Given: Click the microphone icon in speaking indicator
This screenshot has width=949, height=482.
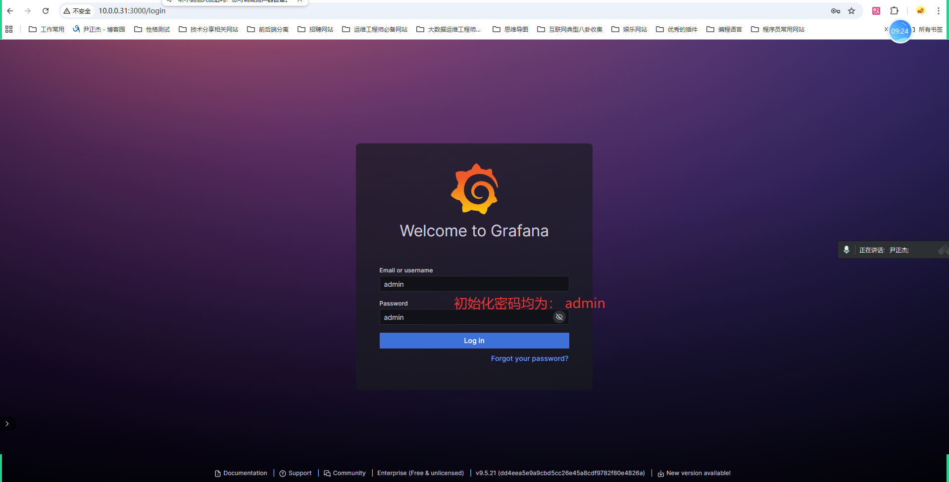Looking at the screenshot, I should pos(847,250).
